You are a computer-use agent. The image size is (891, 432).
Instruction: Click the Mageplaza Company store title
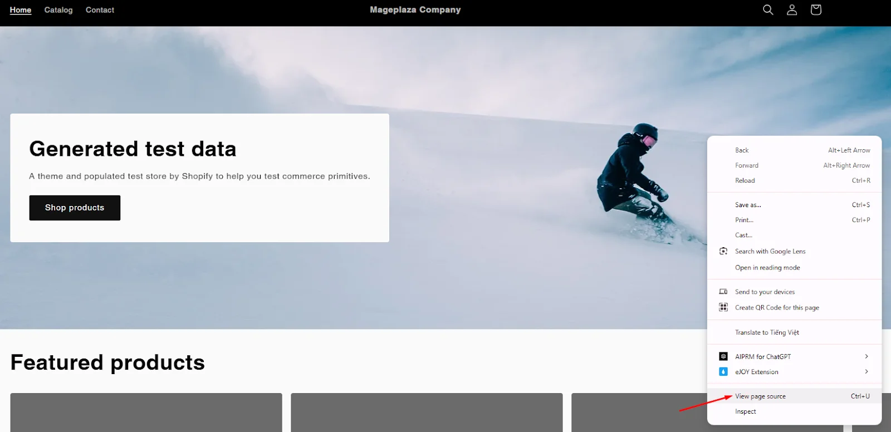click(415, 10)
